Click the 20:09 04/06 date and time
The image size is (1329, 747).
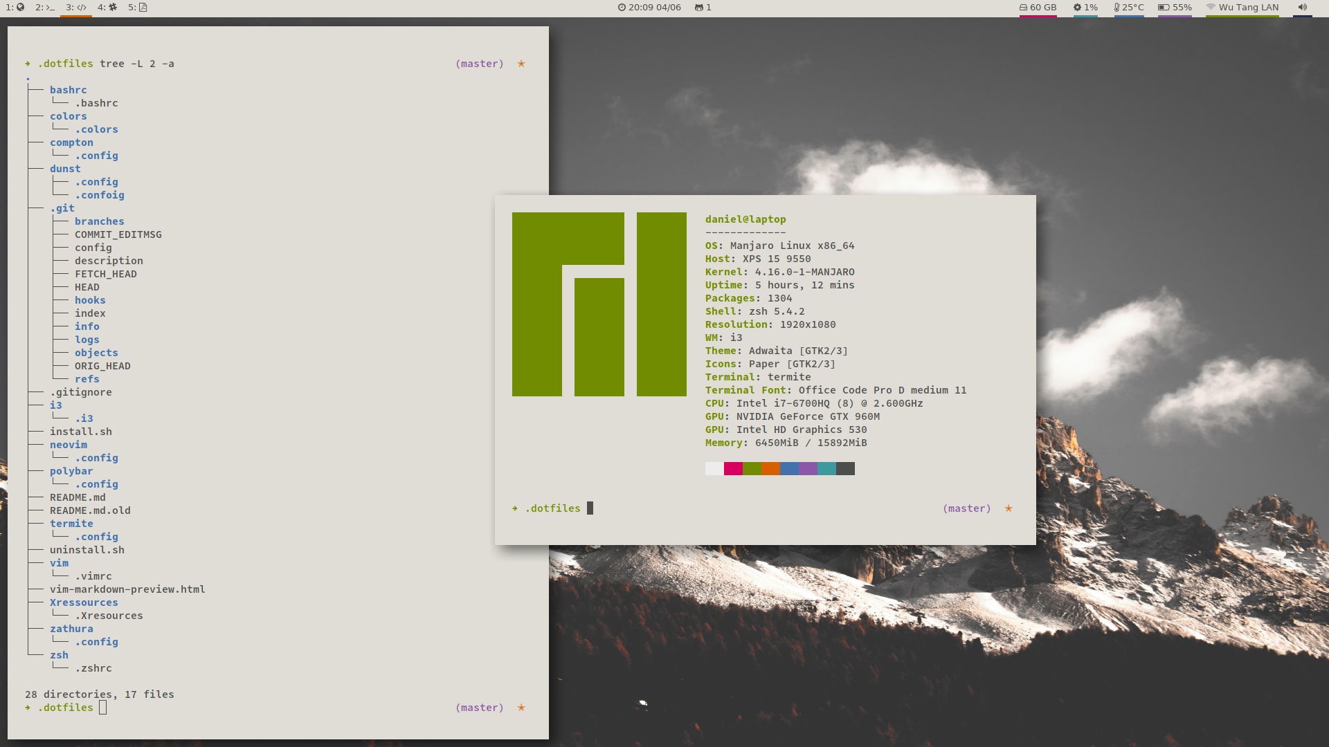click(655, 8)
